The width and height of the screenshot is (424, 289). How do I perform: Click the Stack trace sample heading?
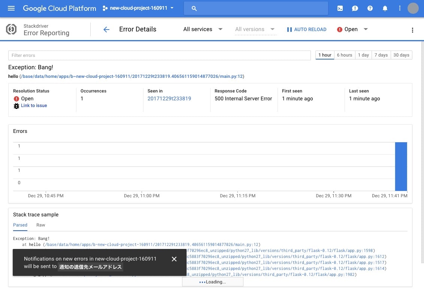(x=36, y=215)
